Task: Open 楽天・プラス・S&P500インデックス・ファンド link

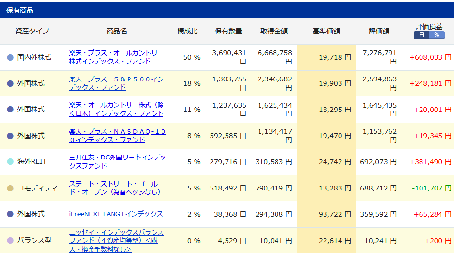Action: (116, 83)
